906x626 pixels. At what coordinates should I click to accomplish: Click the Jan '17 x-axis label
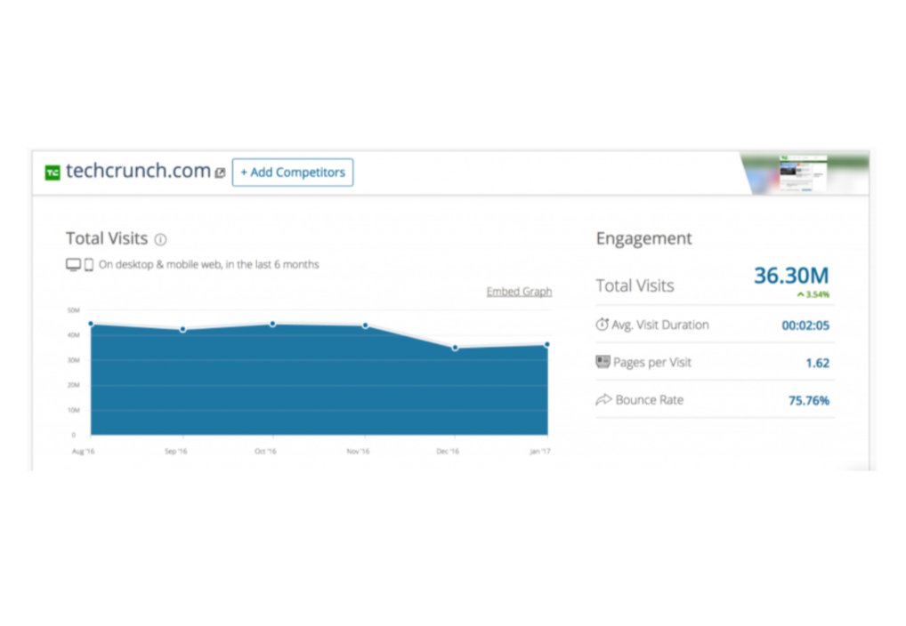coord(540,451)
